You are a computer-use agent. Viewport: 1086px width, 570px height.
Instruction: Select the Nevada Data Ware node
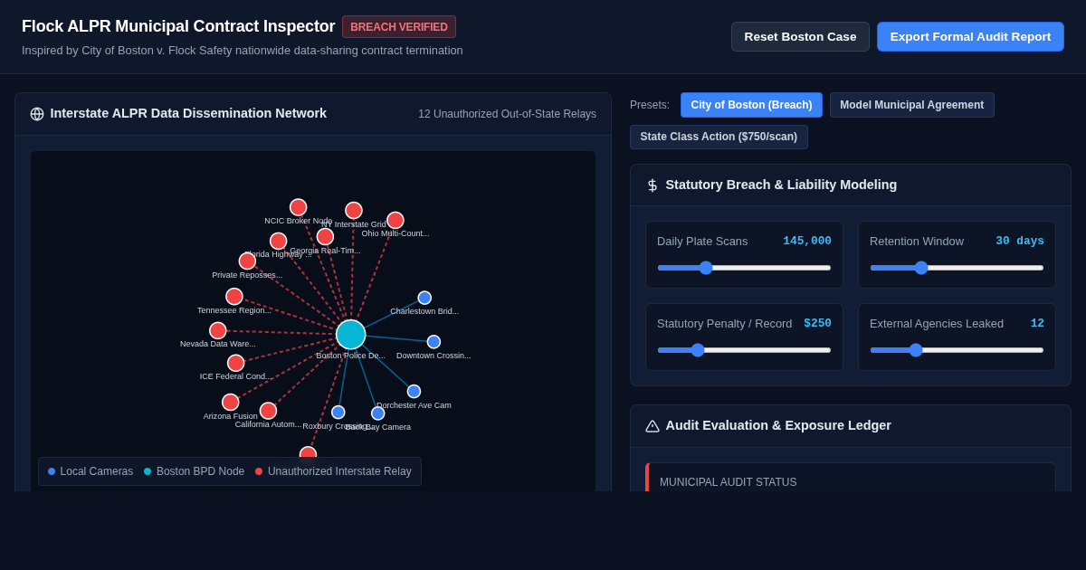point(218,331)
